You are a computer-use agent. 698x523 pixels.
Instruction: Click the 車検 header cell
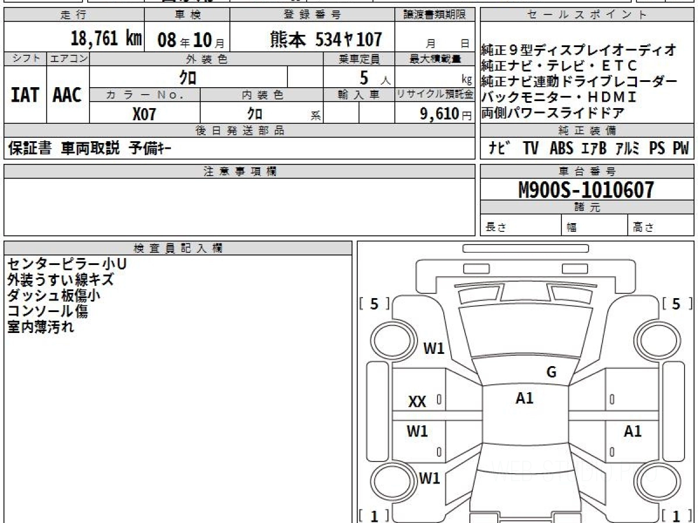click(187, 15)
